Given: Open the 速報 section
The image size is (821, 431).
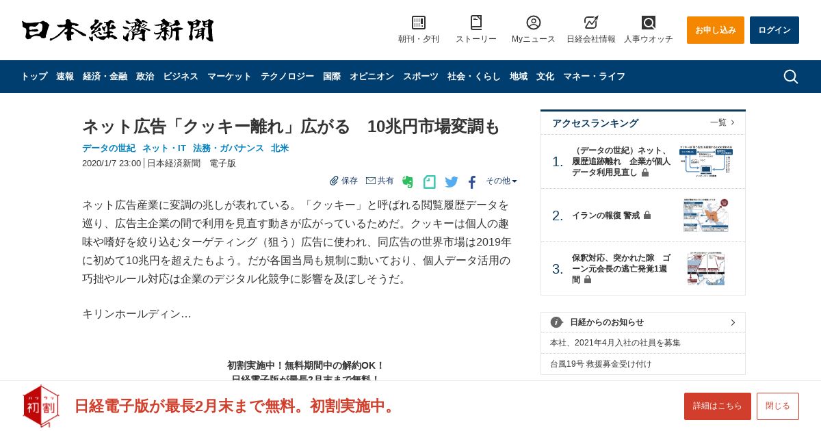Looking at the screenshot, I should click(x=65, y=77).
